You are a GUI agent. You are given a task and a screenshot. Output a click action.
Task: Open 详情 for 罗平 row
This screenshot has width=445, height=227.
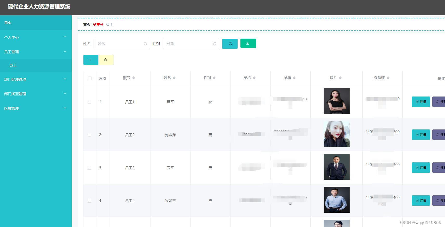click(x=421, y=168)
